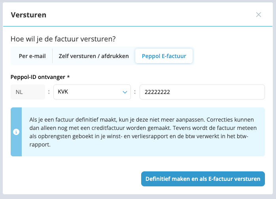This screenshot has width=276, height=199.
Task: Focus the 22222222 Peppol number field
Action: click(202, 92)
